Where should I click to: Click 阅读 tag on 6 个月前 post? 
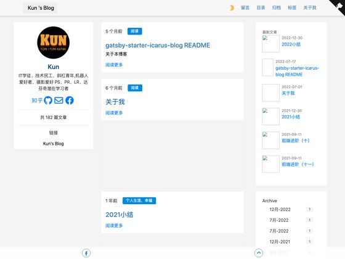pyautogui.click(x=135, y=88)
